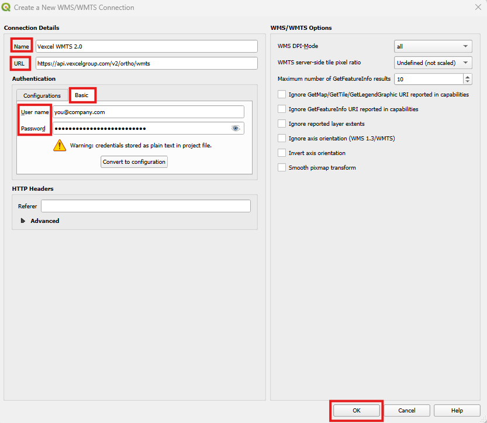Reveal password using the eye icon
This screenshot has height=423, width=487.
pyautogui.click(x=236, y=129)
